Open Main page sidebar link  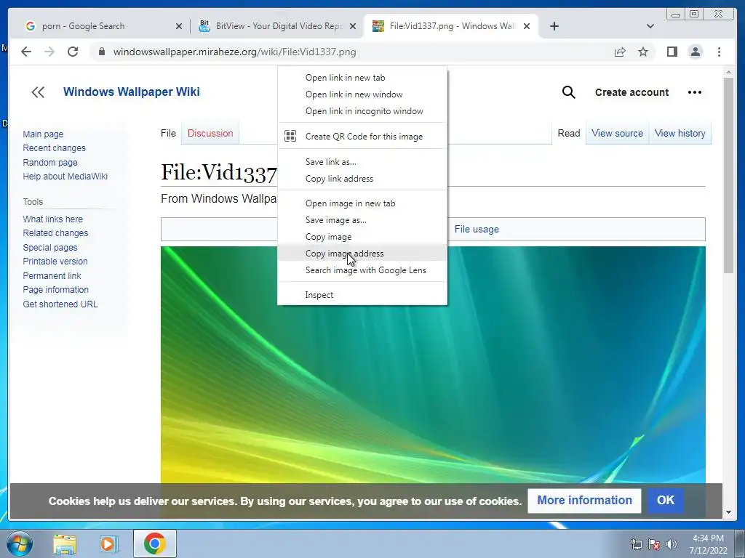point(43,134)
